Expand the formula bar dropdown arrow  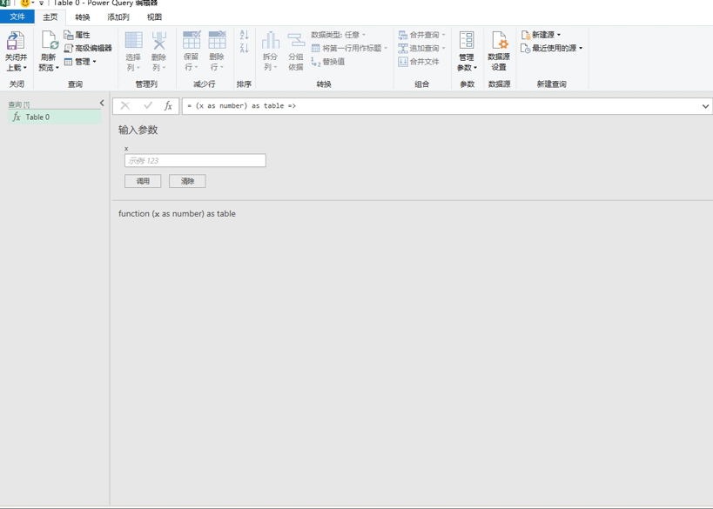(x=705, y=106)
